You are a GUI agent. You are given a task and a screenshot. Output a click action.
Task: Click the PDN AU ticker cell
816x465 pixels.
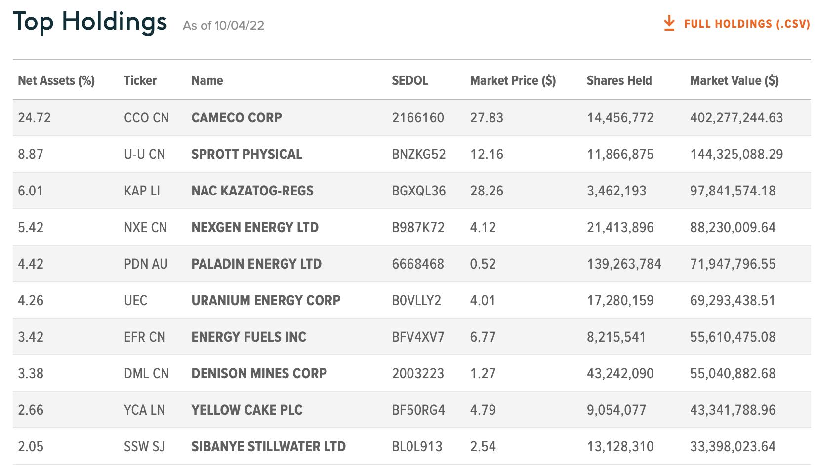tap(146, 264)
